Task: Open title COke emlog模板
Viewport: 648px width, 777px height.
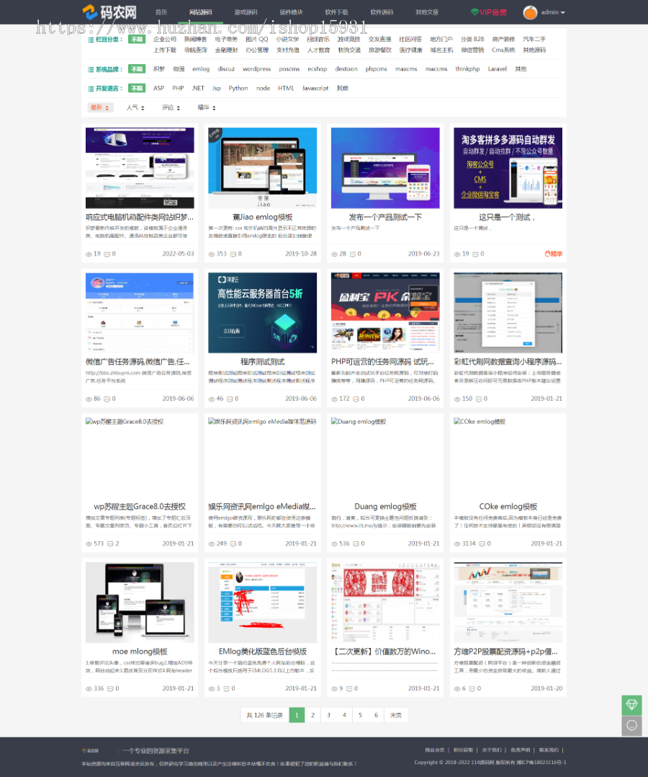Action: [508, 507]
